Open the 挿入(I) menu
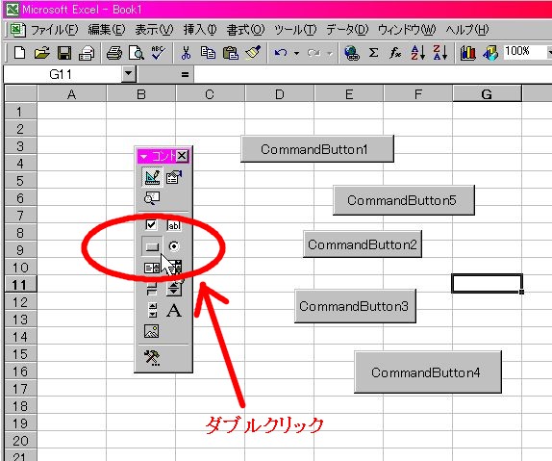Screen dimensions: 552x461 point(200,30)
